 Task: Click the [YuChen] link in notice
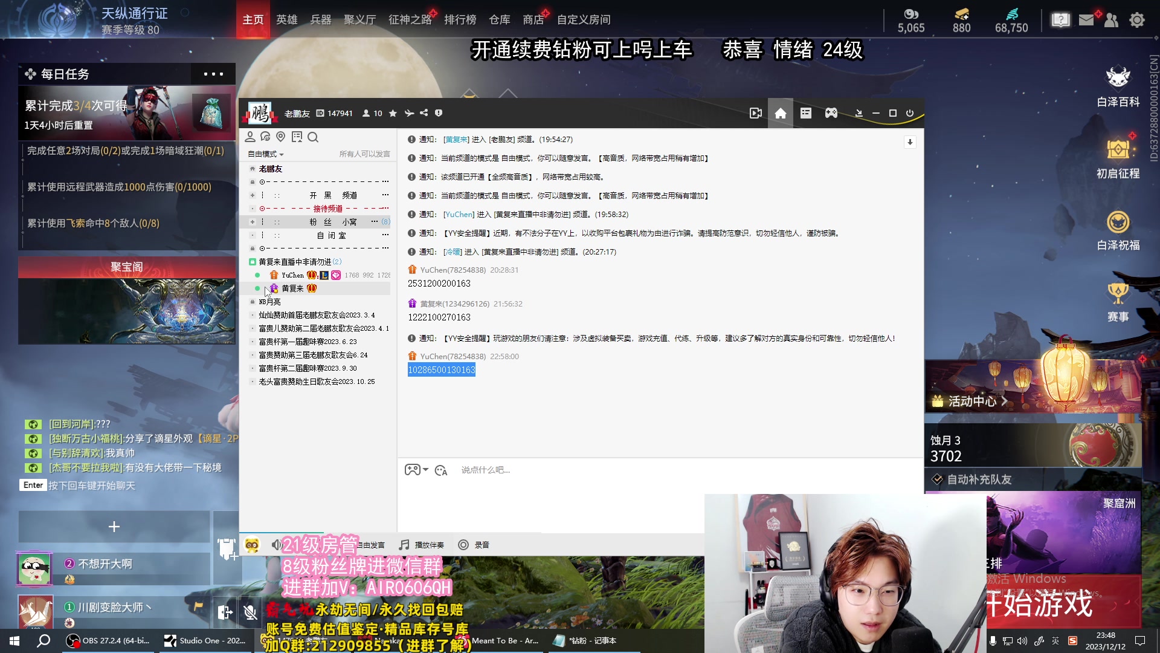459,214
